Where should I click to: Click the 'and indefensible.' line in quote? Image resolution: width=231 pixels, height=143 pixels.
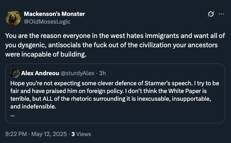point(33,106)
